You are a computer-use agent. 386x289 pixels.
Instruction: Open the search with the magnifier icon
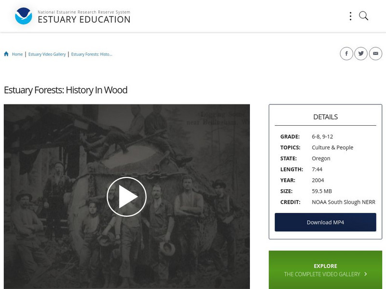[362, 15]
